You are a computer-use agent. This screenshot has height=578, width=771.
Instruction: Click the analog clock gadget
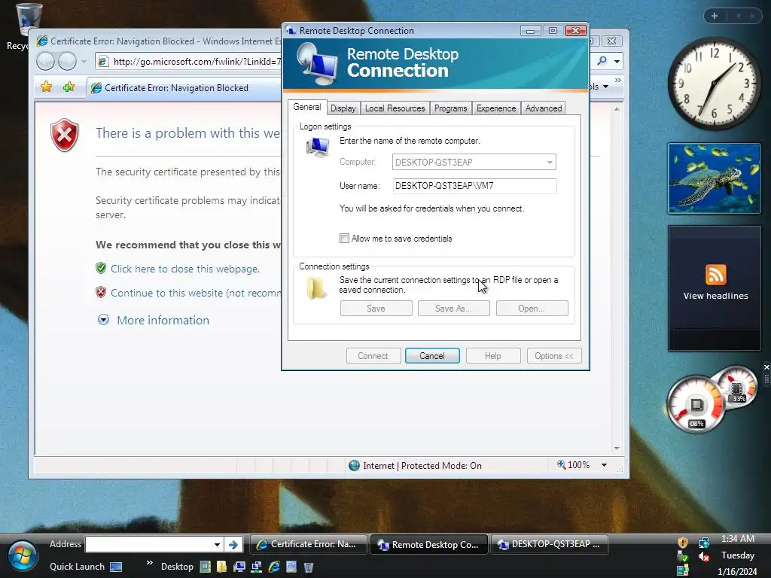(714, 83)
